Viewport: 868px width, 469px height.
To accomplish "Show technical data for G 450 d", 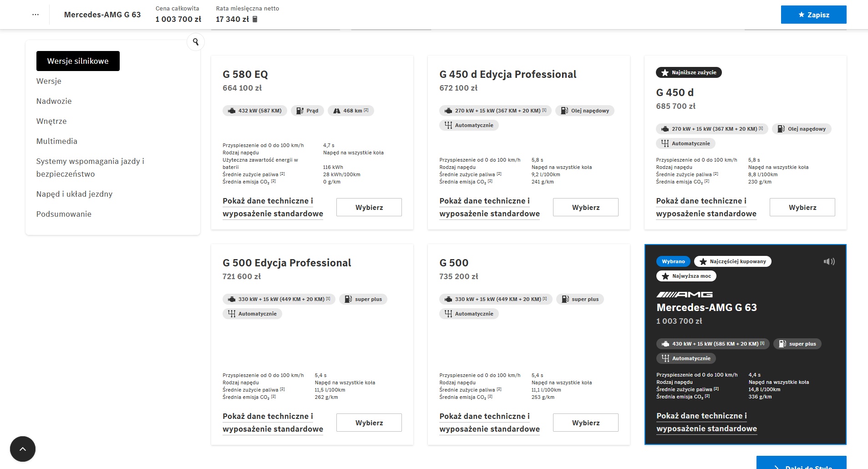I will tap(706, 207).
